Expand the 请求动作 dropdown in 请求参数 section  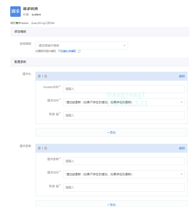124,174
